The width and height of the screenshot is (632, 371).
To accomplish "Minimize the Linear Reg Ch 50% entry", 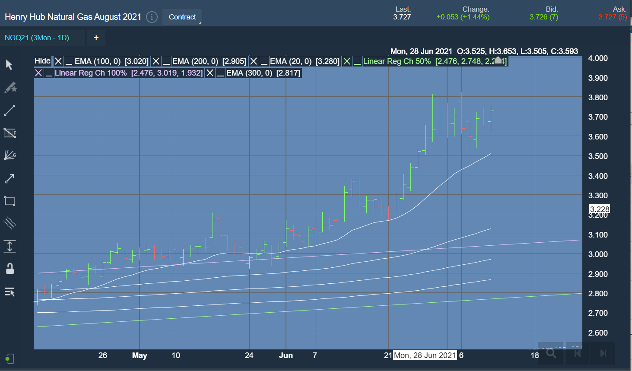I will point(357,61).
